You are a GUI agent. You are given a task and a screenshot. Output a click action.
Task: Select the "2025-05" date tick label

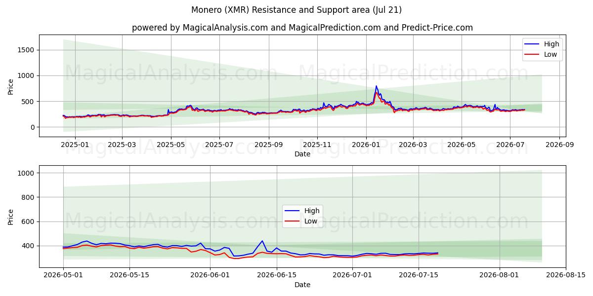click(171, 145)
